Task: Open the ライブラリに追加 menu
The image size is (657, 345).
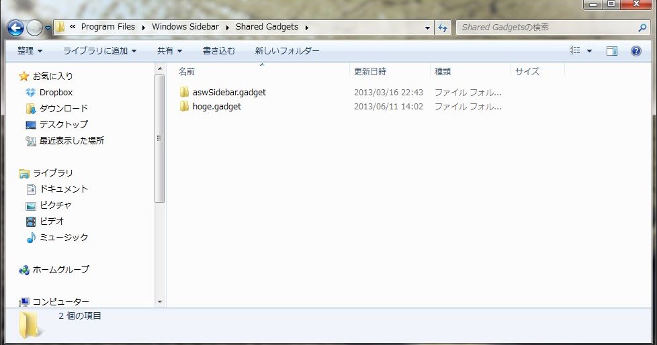Action: (x=99, y=51)
